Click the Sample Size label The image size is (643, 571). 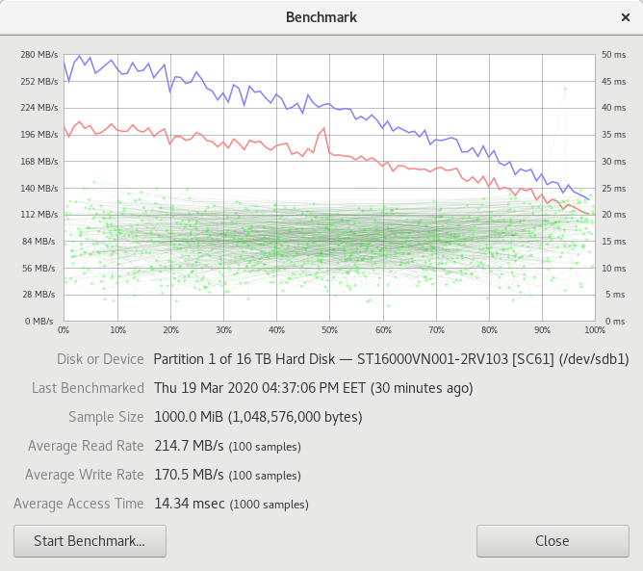pos(106,417)
